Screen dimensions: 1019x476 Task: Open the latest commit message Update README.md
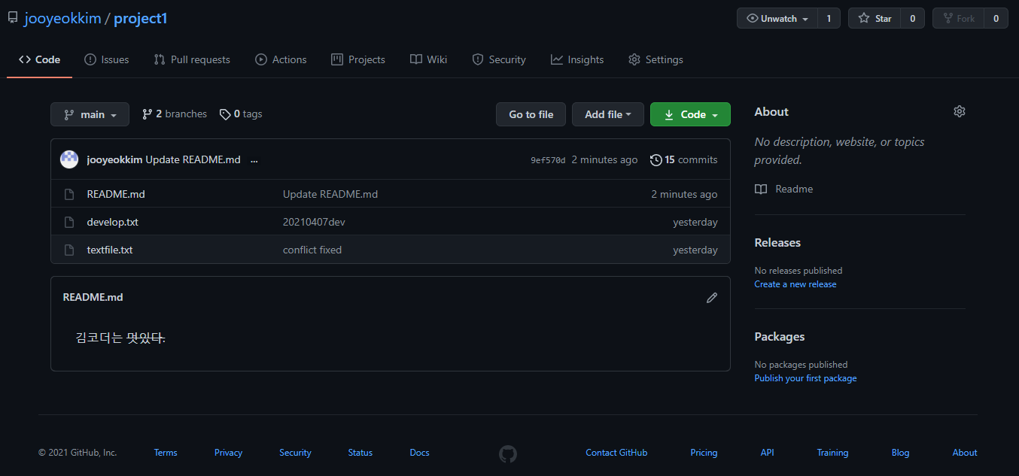pyautogui.click(x=193, y=159)
